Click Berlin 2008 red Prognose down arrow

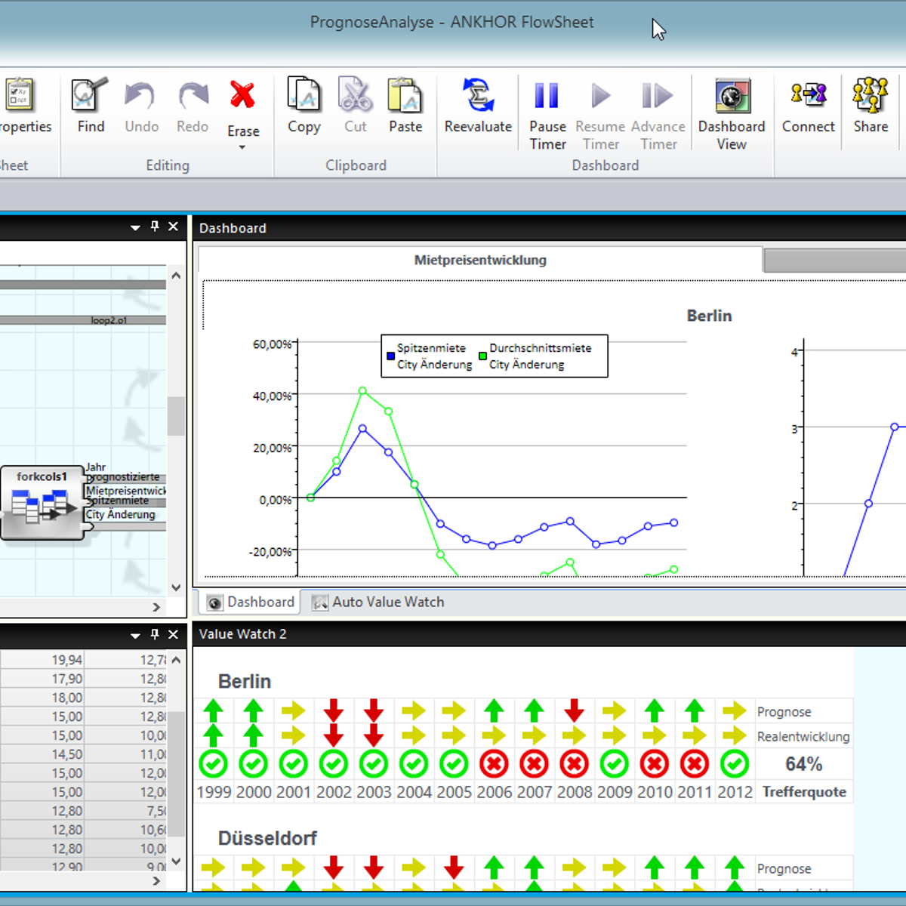[574, 710]
